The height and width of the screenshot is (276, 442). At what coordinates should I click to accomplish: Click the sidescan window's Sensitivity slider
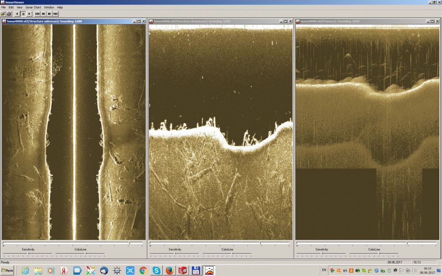[x=28, y=254]
